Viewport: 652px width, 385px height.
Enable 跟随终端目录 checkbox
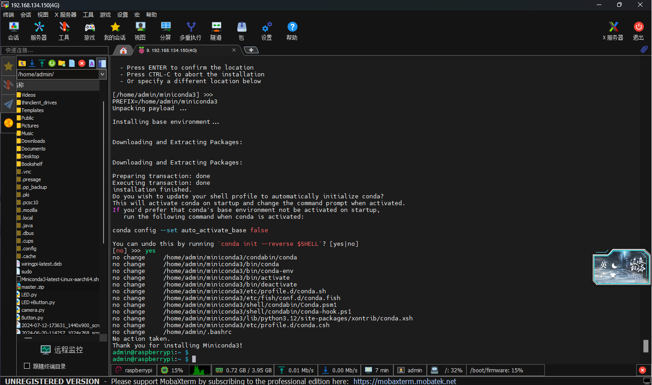coord(27,366)
